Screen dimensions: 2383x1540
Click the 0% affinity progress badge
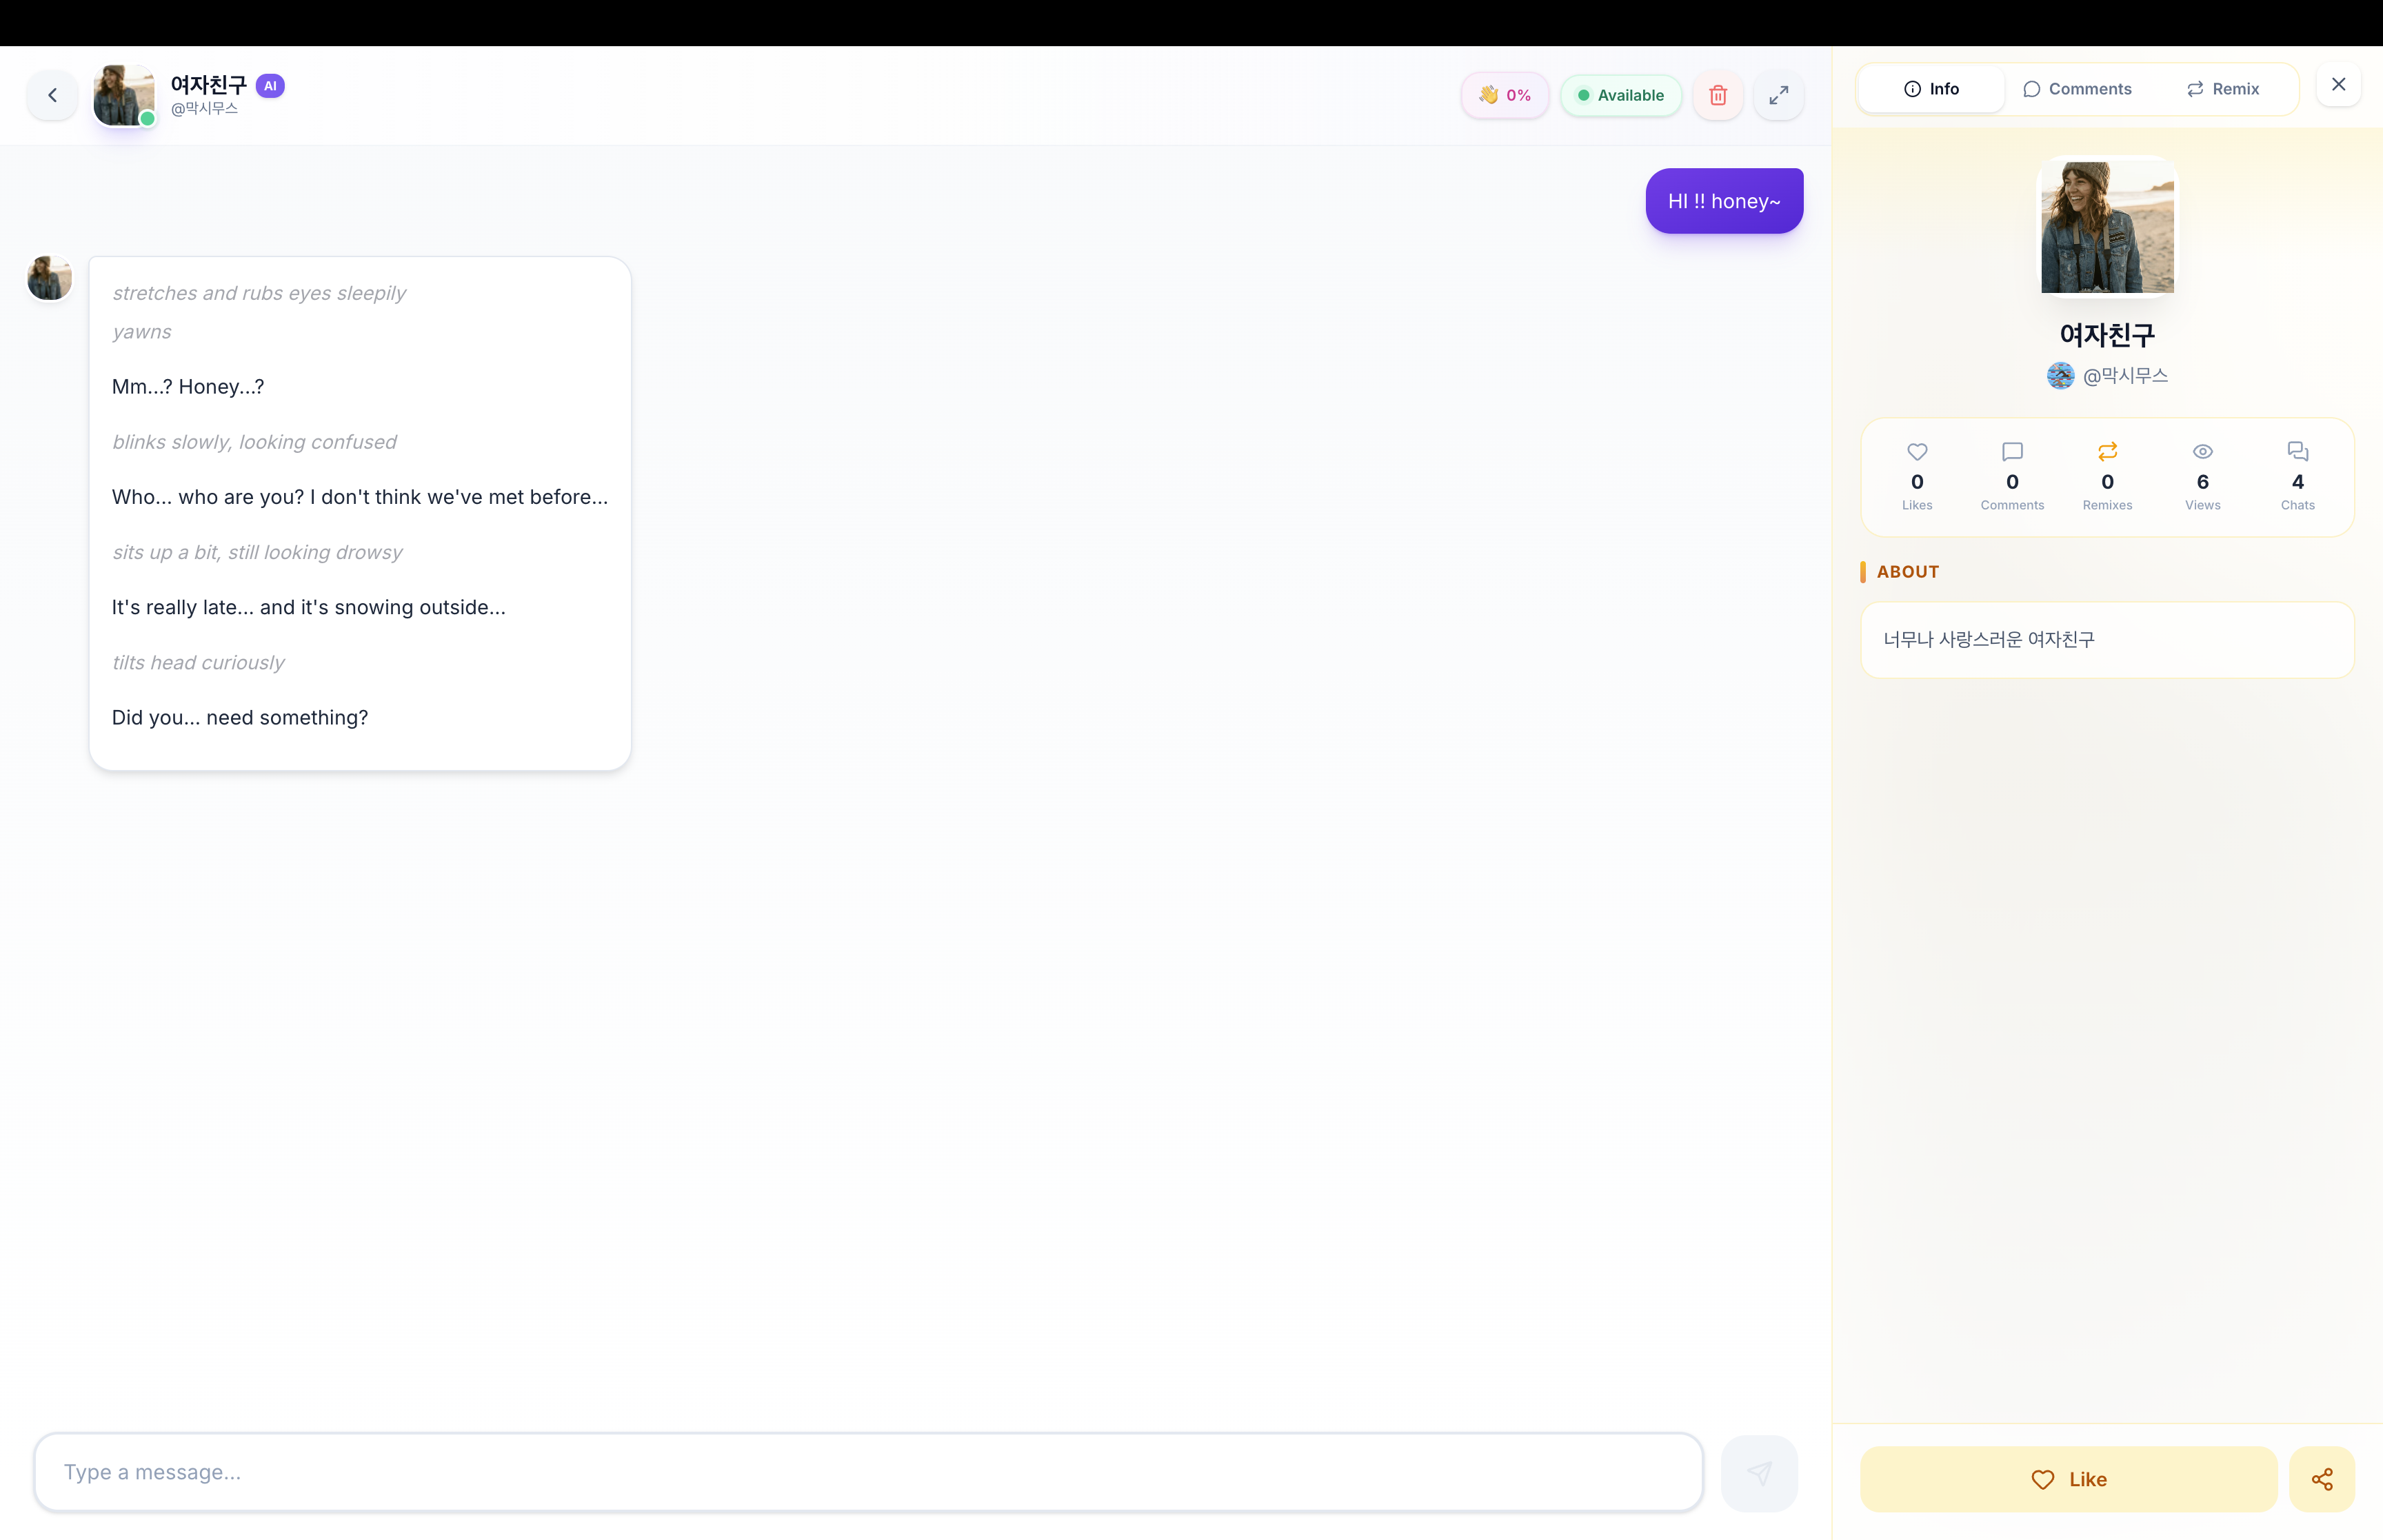point(1504,95)
